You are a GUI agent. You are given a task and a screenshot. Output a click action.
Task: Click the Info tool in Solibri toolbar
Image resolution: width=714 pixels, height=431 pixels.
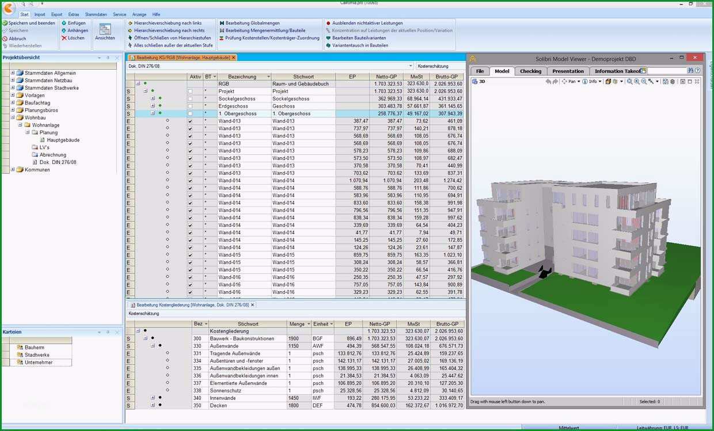[591, 82]
